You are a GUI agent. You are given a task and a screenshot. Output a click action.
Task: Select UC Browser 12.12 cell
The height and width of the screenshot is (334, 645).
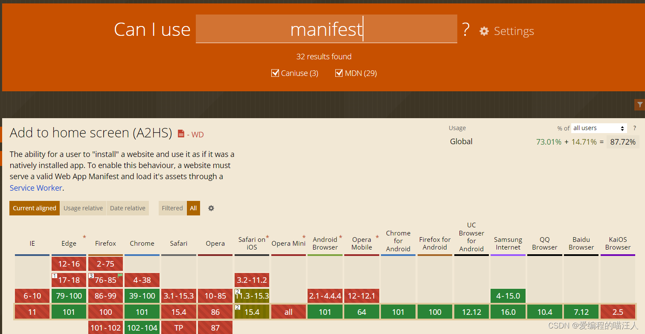click(x=471, y=312)
